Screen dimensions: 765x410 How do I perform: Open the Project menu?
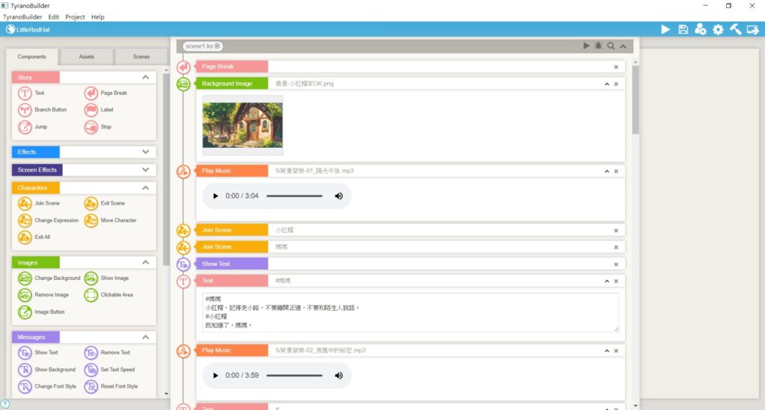tap(75, 17)
